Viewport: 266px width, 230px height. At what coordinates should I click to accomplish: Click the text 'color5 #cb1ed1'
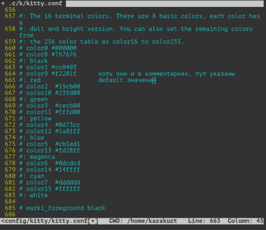53,144
